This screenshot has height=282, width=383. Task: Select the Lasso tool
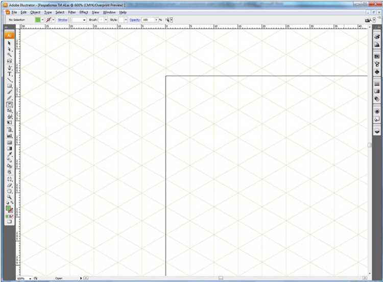[9, 61]
